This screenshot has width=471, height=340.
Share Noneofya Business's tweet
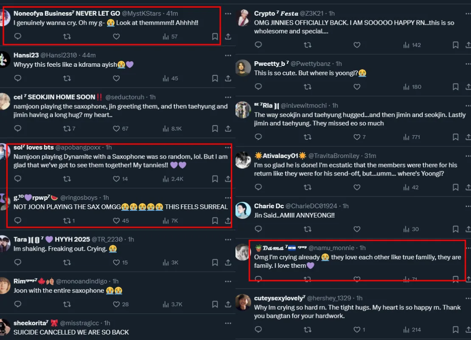click(228, 37)
